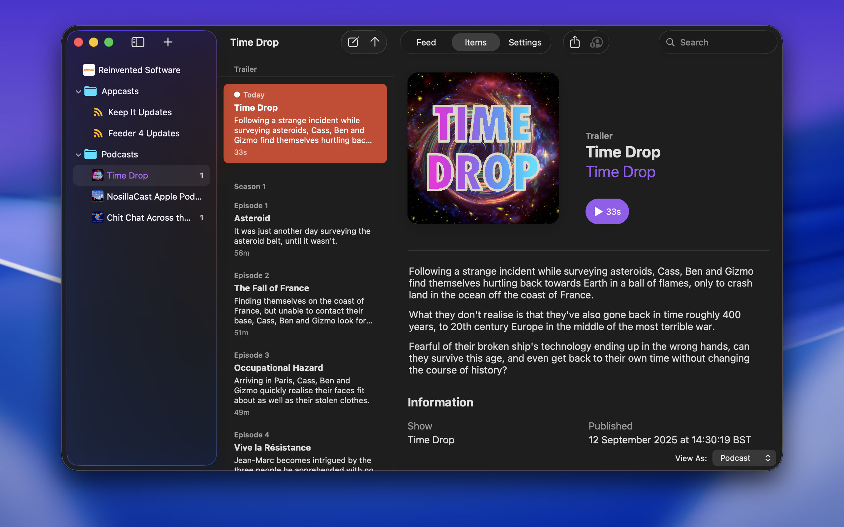Toggle unread dot on Today trailer item
844x527 pixels.
pos(237,95)
